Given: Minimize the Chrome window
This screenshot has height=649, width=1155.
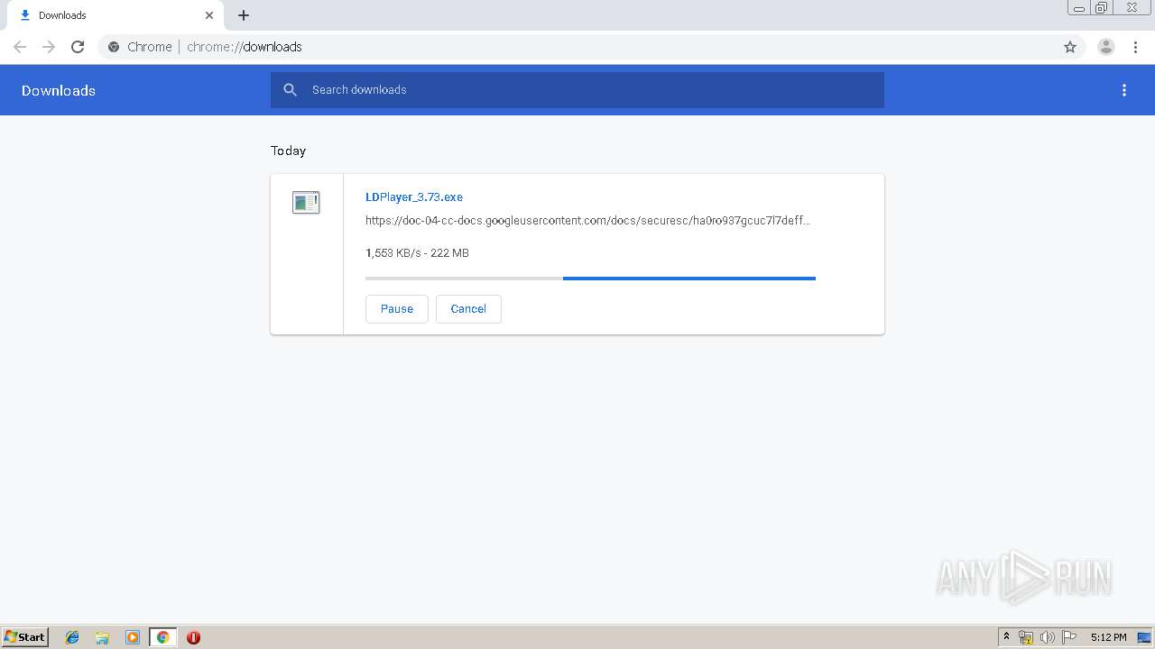Looking at the screenshot, I should click(x=1078, y=8).
